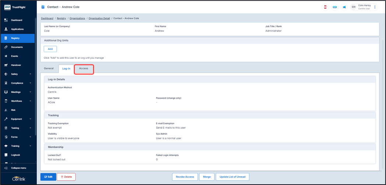Click the Documents paperclip icon in sidebar
Image resolution: width=386 pixels, height=185 pixels.
click(6, 47)
